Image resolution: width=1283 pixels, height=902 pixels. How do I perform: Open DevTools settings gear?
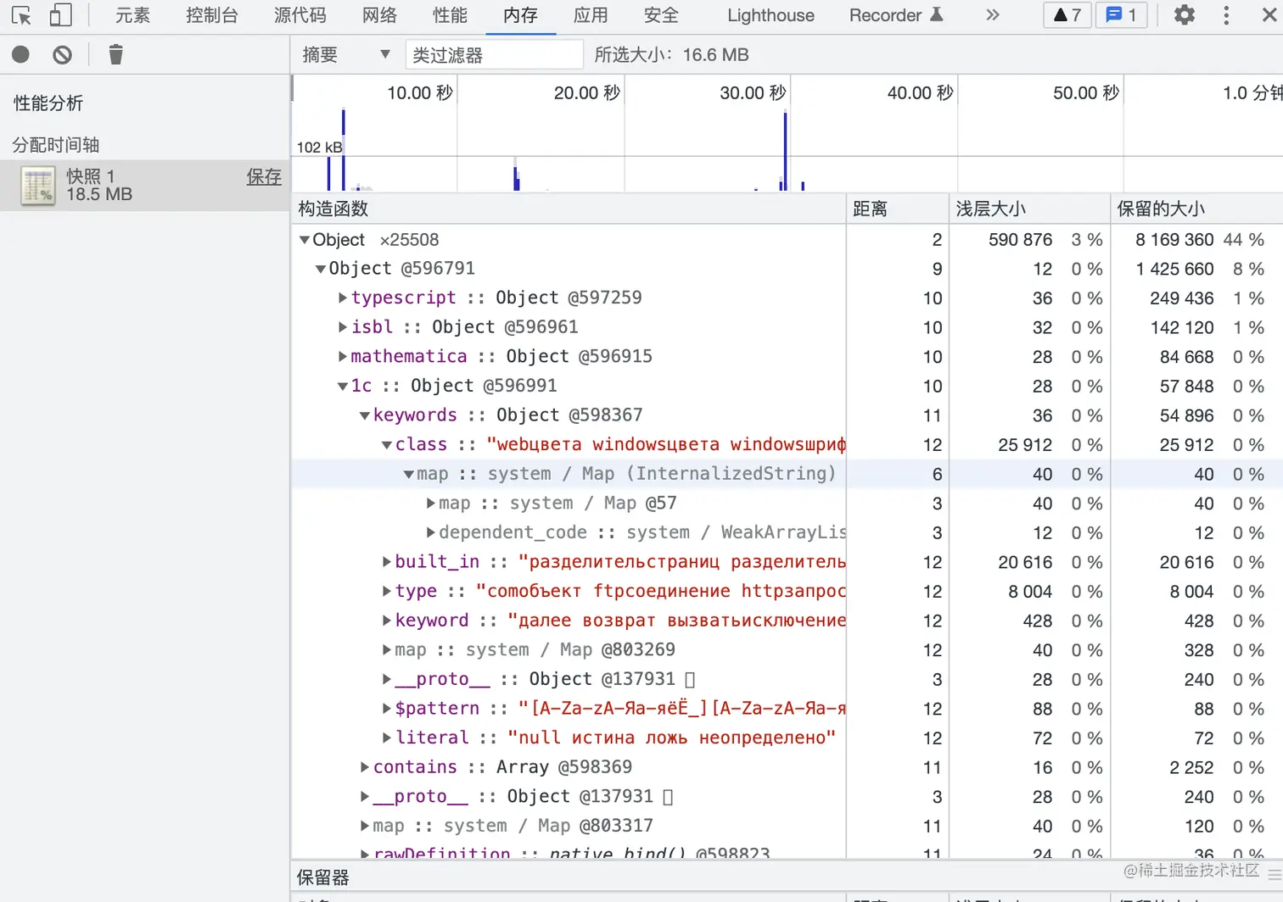click(x=1185, y=14)
